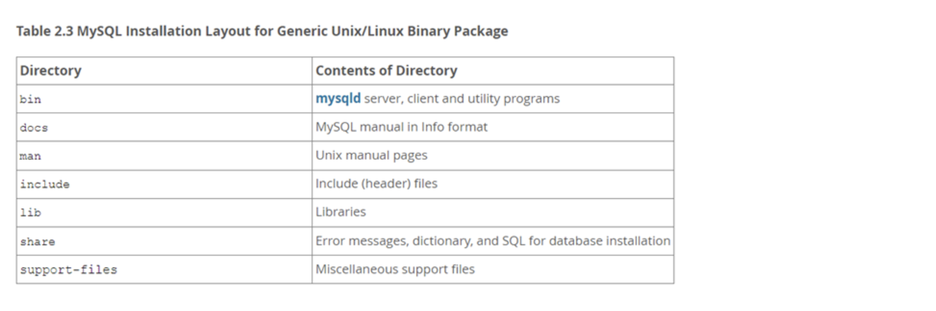Click the Table 2.3 caption heading
Image resolution: width=936 pixels, height=311 pixels.
point(262,31)
